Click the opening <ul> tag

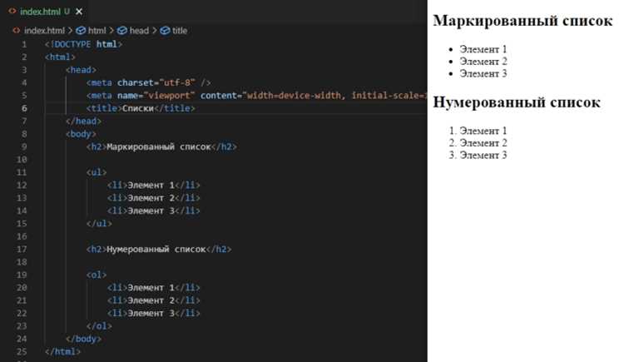point(97,172)
